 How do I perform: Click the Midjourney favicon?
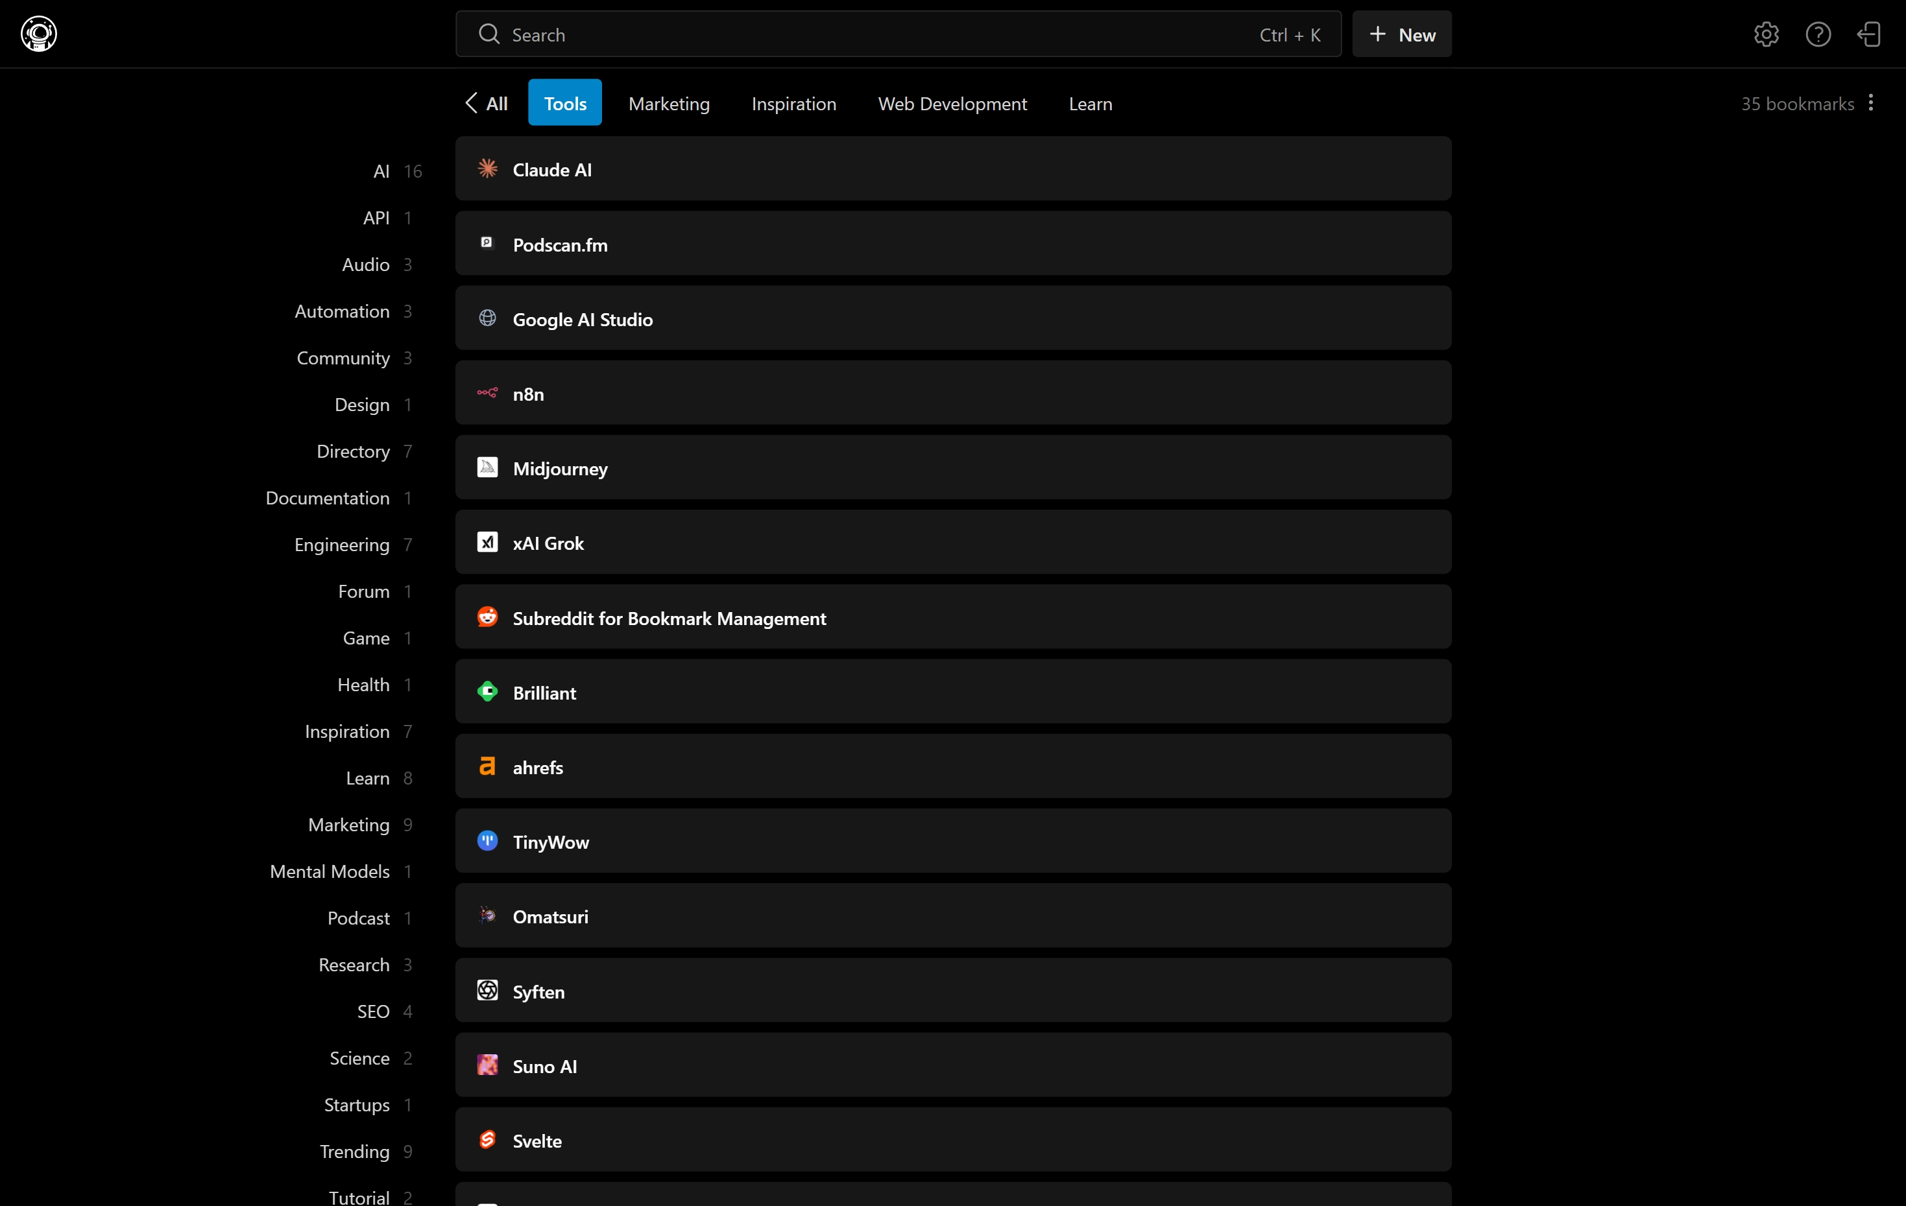pos(488,467)
